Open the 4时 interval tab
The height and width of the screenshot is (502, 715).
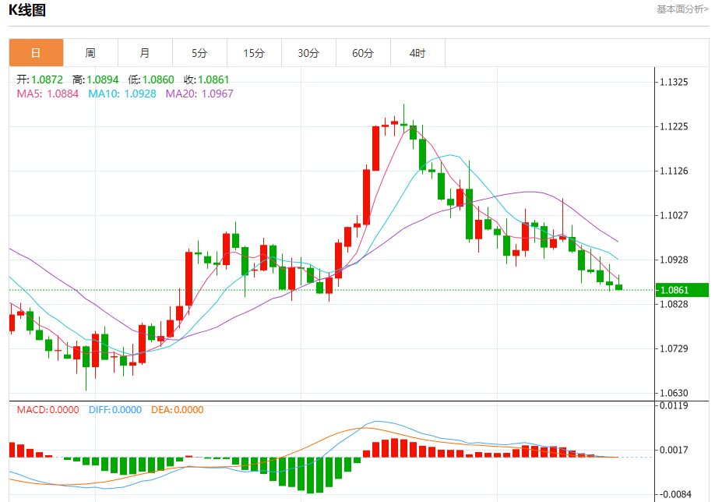pos(417,53)
